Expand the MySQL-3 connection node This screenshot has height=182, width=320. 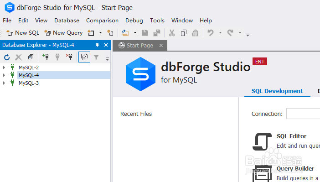point(4,83)
